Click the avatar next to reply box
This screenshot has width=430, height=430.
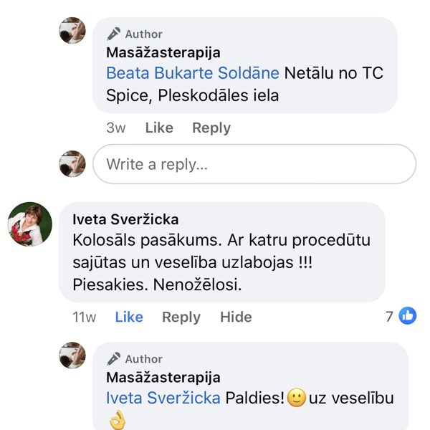[72, 164]
